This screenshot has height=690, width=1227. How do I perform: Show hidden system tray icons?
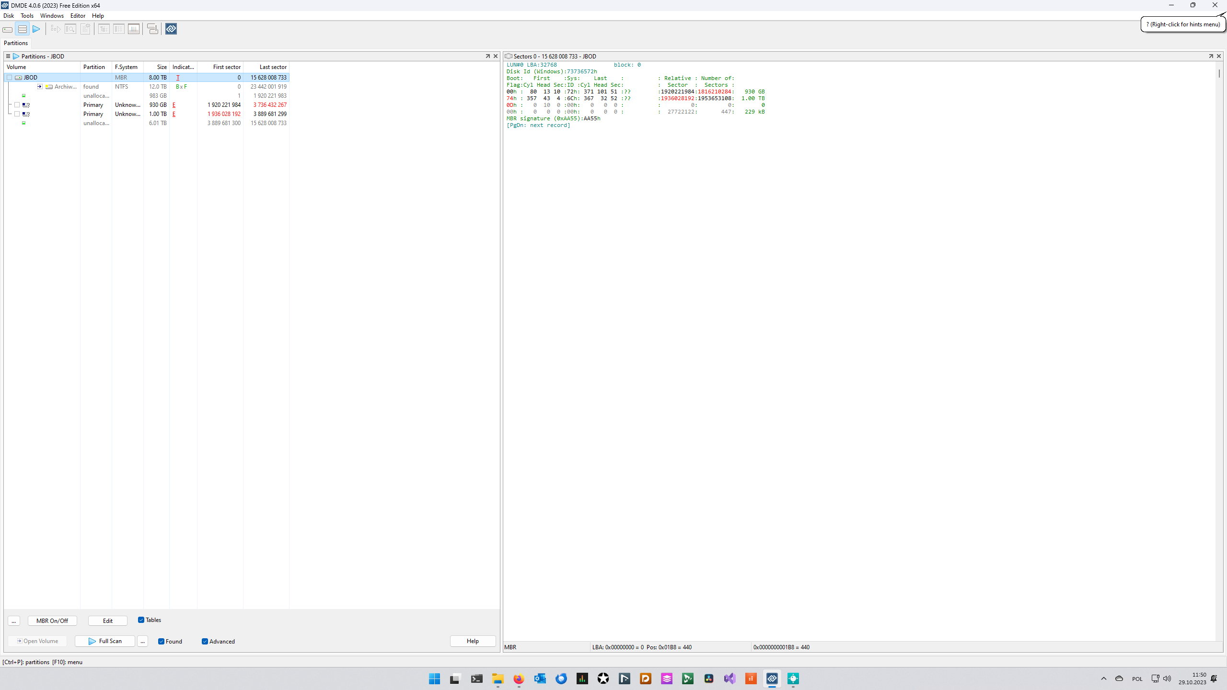click(1104, 678)
